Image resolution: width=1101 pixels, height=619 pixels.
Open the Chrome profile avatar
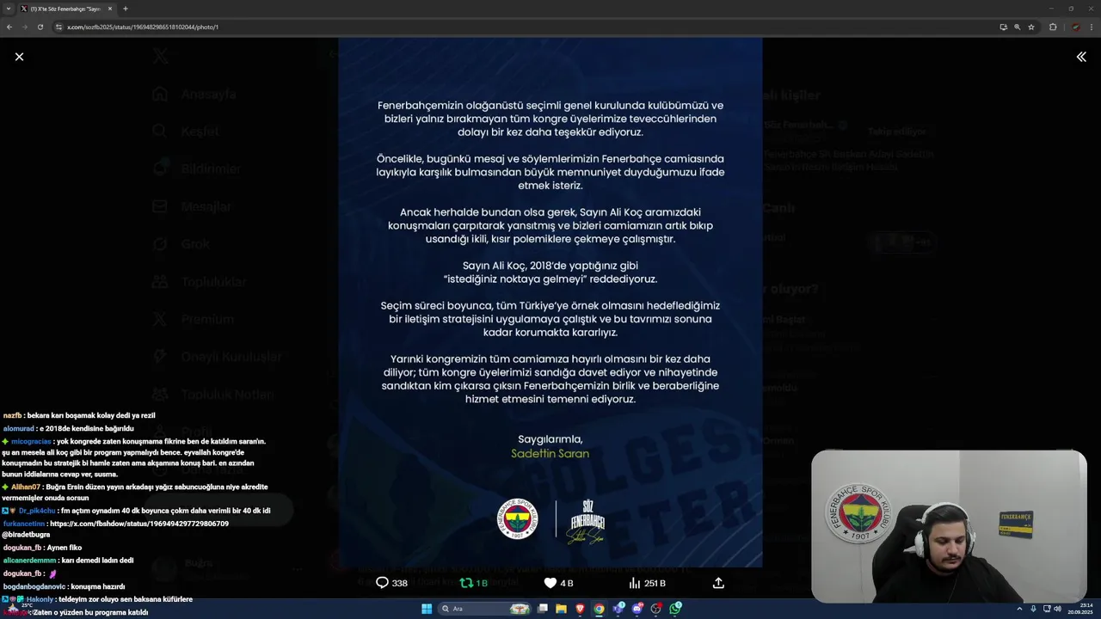(x=1075, y=27)
